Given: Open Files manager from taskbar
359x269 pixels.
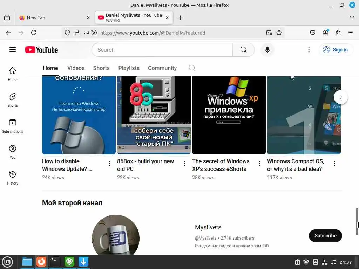Looking at the screenshot, I should pyautogui.click(x=27, y=262).
